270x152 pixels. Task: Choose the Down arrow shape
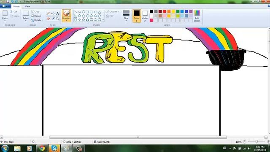coord(76,20)
